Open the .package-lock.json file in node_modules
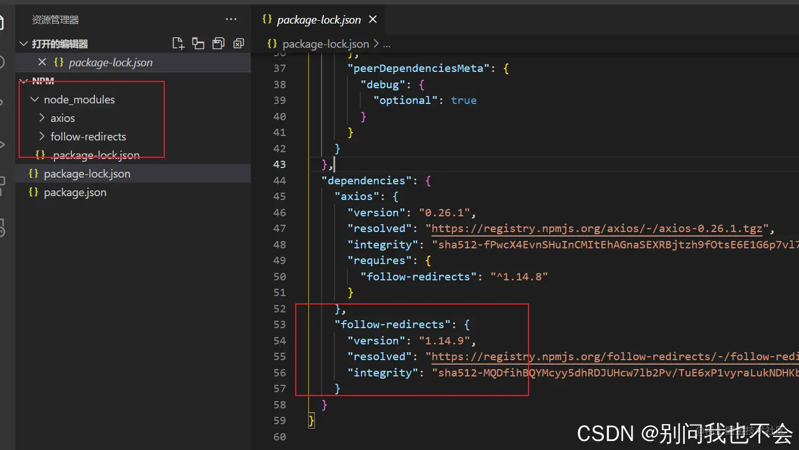This screenshot has height=450, width=799. pyautogui.click(x=95, y=155)
